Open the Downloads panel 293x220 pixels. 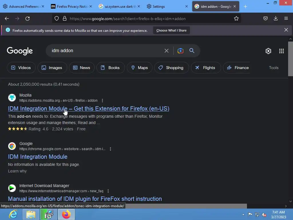276,18
